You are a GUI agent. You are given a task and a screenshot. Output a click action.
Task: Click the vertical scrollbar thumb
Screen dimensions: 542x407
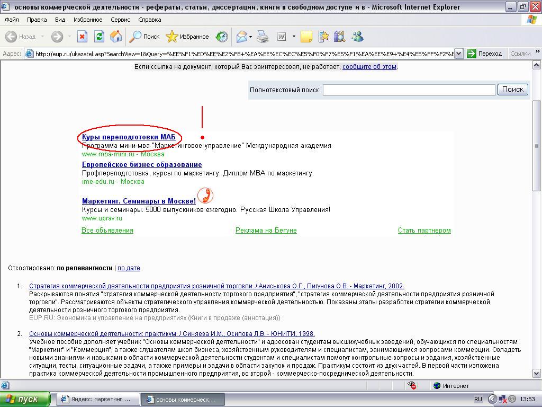point(537,143)
